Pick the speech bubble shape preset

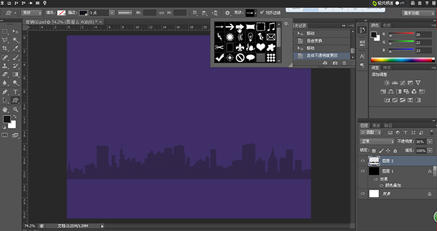250,57
